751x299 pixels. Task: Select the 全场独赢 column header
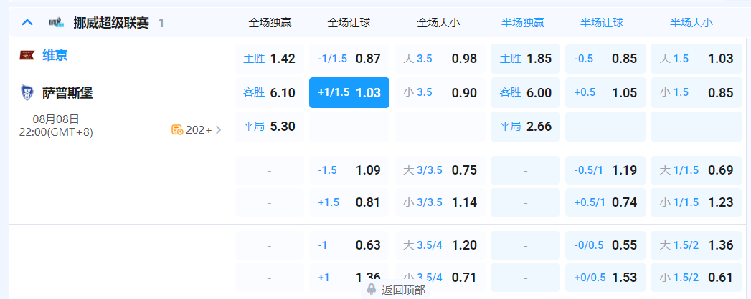tap(270, 22)
